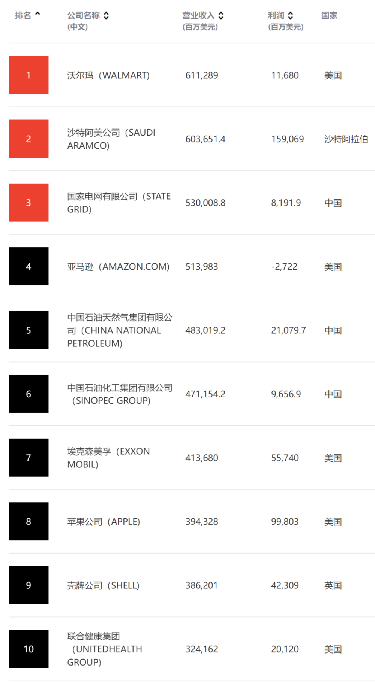
Task: Select the red rank 3 badge
Action: click(x=28, y=203)
